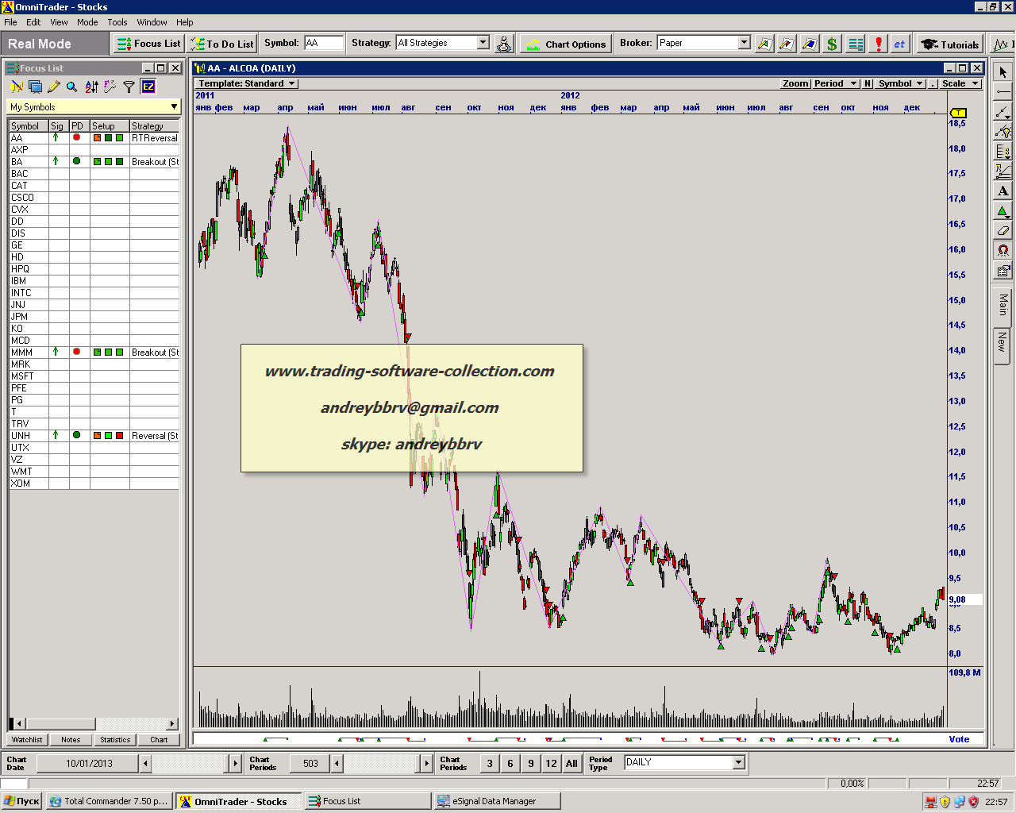
Task: Toggle the EZ button in Focus List
Action: [x=148, y=87]
